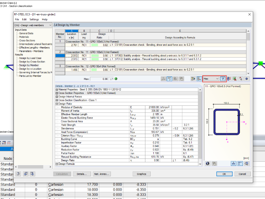Click the show/hide table columns icon
265x199 pixels.
193,79
